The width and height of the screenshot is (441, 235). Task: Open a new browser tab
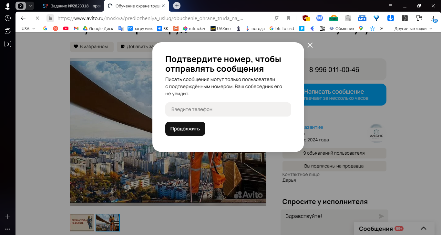[177, 6]
